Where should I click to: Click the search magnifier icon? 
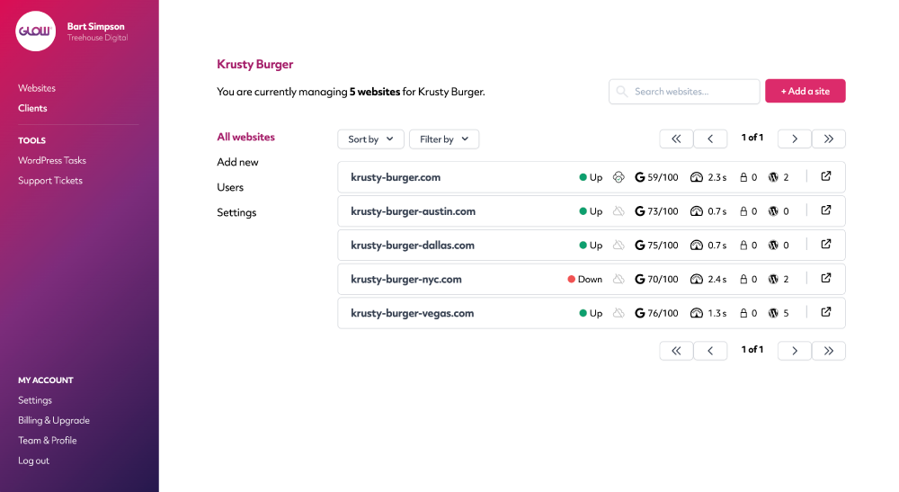pos(621,91)
